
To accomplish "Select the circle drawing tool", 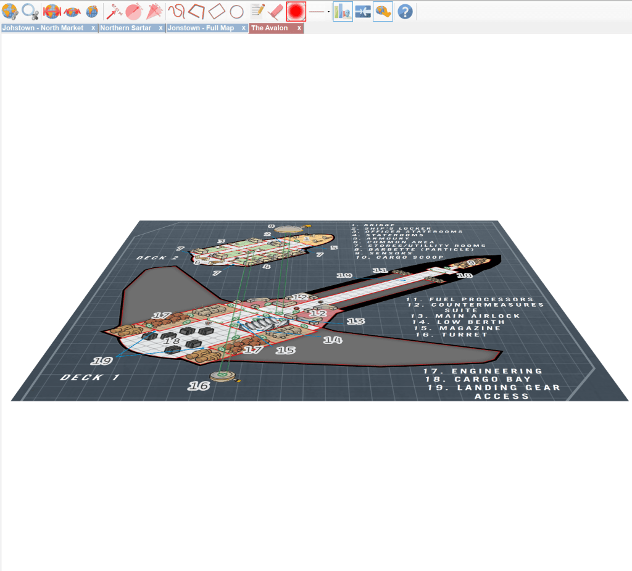I will click(x=236, y=11).
